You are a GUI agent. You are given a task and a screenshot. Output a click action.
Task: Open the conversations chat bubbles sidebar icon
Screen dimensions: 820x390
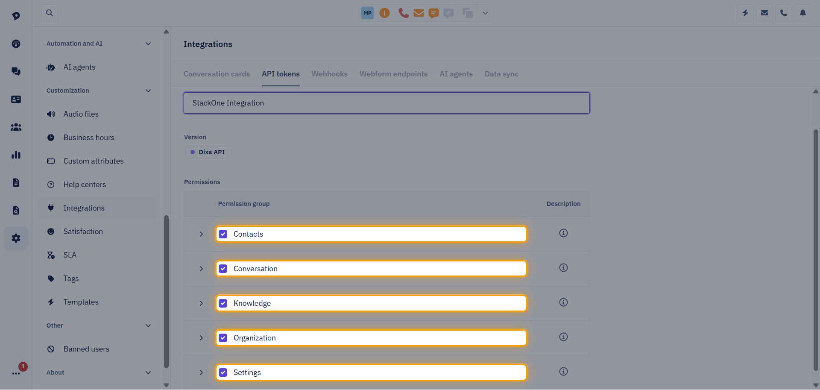pos(16,71)
